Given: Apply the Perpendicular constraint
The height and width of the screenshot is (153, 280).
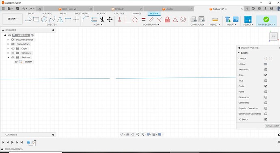Looking at the screenshot, I should coord(159,19).
